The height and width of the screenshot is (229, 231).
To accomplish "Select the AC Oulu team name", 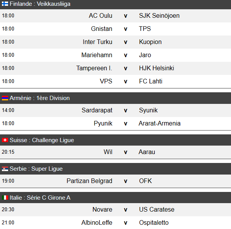I will [x=101, y=15].
